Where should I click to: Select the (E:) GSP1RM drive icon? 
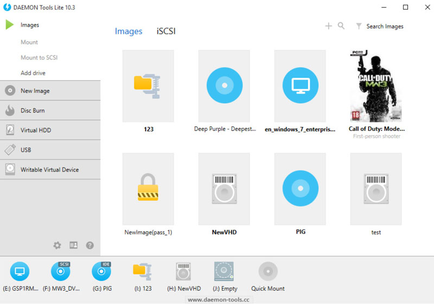pyautogui.click(x=20, y=271)
